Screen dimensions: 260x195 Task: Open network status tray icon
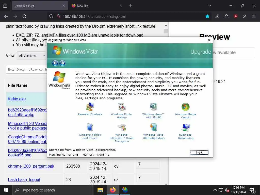tap(221, 190)
